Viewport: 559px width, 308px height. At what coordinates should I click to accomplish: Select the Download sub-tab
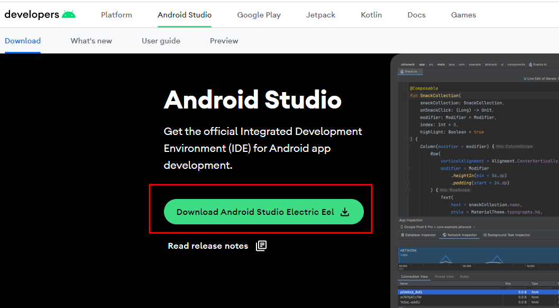pyautogui.click(x=23, y=41)
